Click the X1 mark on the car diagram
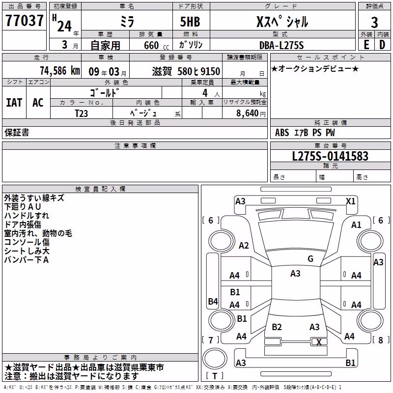393x393 pixels. click(350, 201)
